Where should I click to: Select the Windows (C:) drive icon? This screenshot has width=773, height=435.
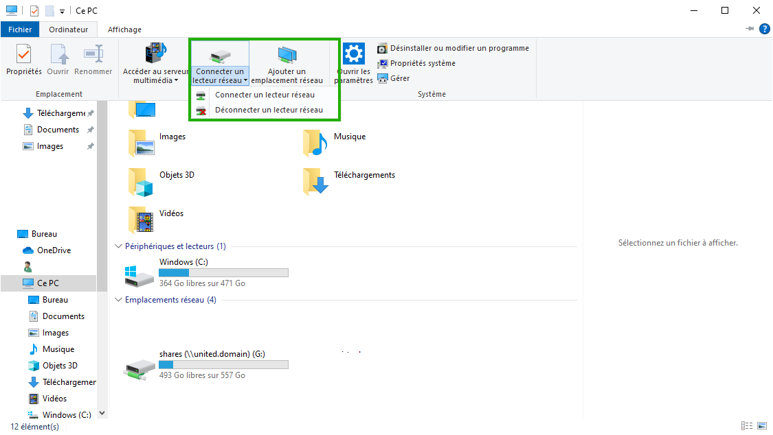tap(139, 276)
